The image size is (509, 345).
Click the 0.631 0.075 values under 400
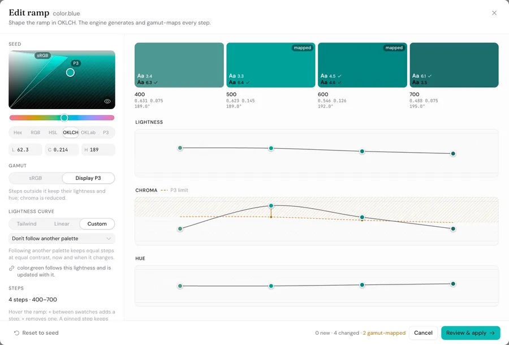(x=149, y=101)
